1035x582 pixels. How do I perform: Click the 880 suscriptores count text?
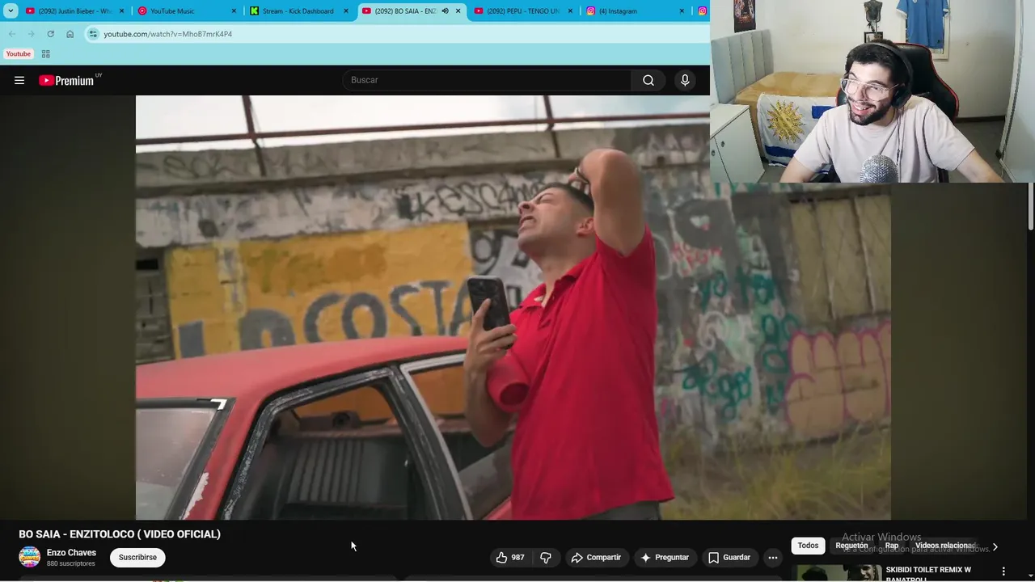tap(71, 563)
